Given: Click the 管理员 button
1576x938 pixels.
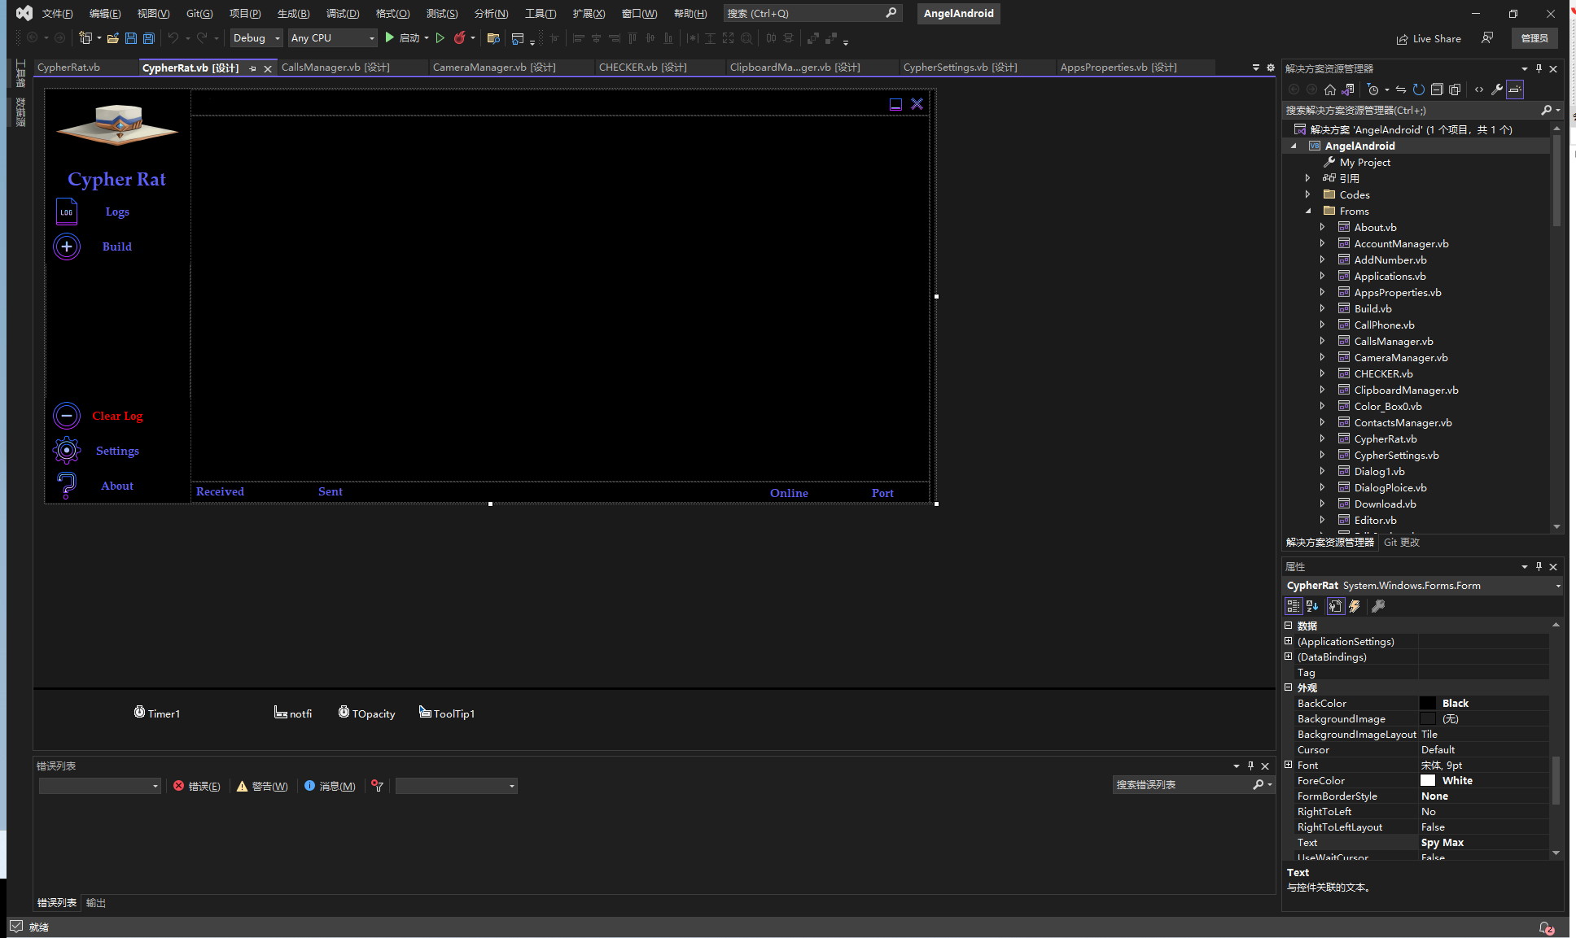Looking at the screenshot, I should (x=1534, y=38).
